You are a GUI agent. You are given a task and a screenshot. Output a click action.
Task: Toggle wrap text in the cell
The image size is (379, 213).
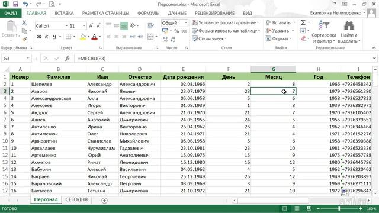click(150, 25)
